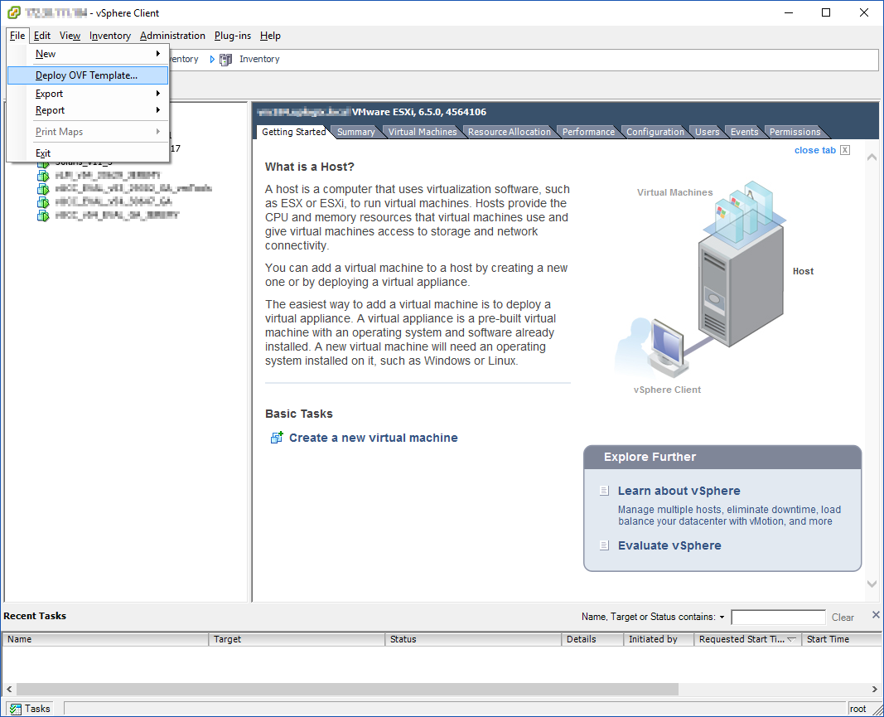
Task: Click the Inventory icon in the navigation bar
Action: coord(225,59)
